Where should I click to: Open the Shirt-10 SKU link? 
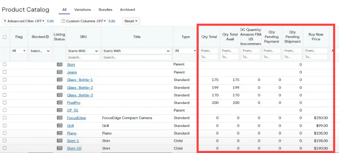click(x=74, y=148)
